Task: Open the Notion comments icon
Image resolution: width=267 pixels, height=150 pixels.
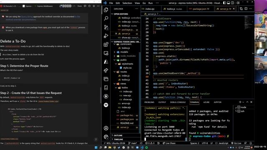Action: (x=85, y=6)
